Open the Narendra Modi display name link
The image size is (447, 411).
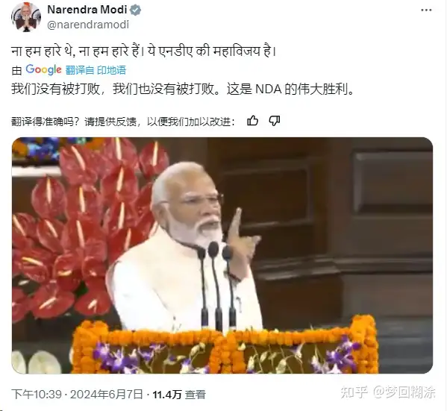tap(87, 10)
